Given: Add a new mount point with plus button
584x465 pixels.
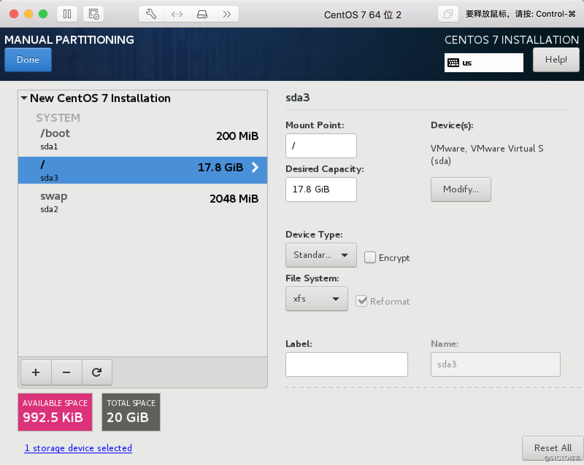Looking at the screenshot, I should tap(36, 372).
